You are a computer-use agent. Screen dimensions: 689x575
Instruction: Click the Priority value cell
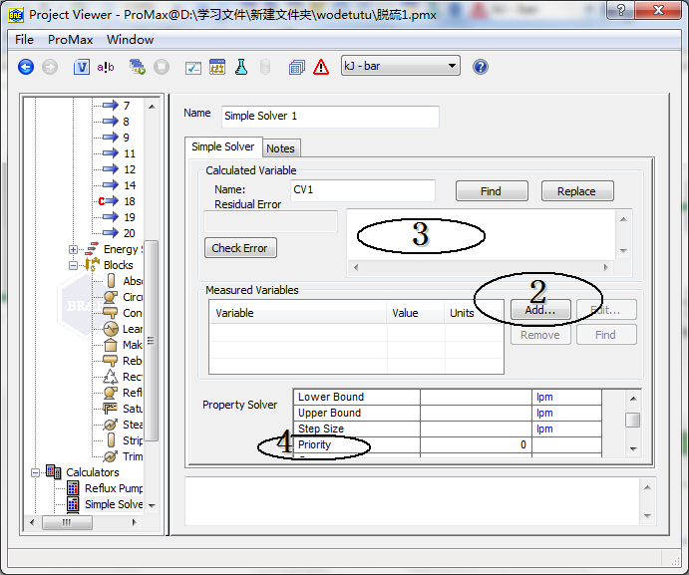(x=476, y=444)
